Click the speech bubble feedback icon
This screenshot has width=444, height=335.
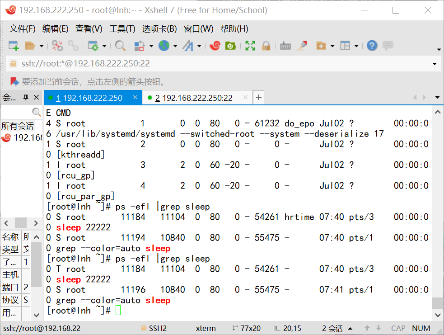388,46
